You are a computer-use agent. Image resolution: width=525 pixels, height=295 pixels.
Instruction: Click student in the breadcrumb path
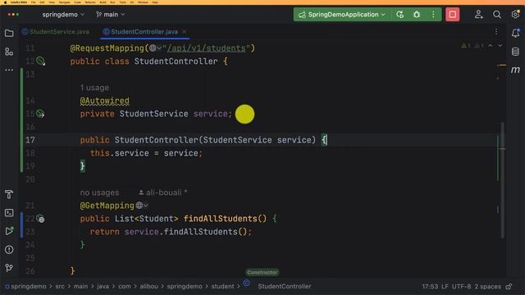coord(222,286)
